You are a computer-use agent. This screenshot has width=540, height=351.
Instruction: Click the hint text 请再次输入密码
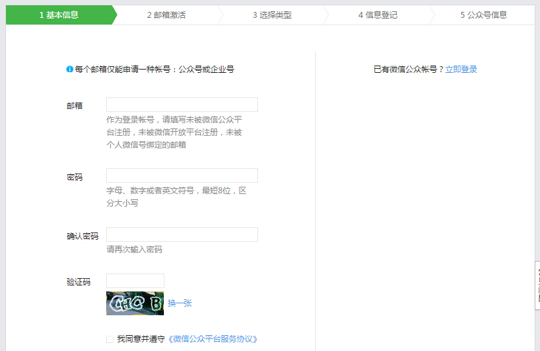pos(134,250)
